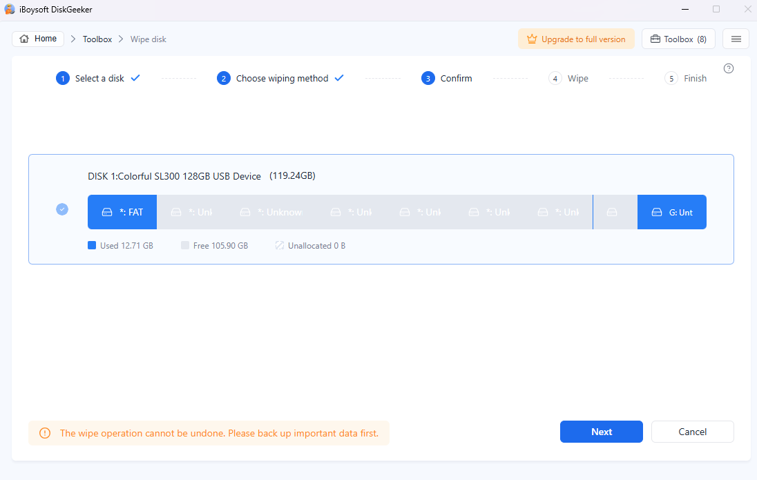Click the blue Used color swatch
The height and width of the screenshot is (480, 757).
point(92,245)
